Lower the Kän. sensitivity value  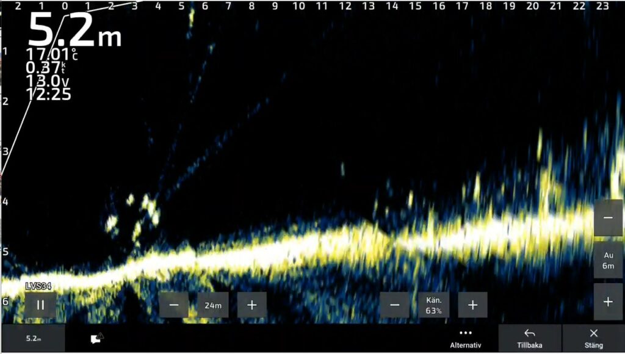click(x=395, y=305)
